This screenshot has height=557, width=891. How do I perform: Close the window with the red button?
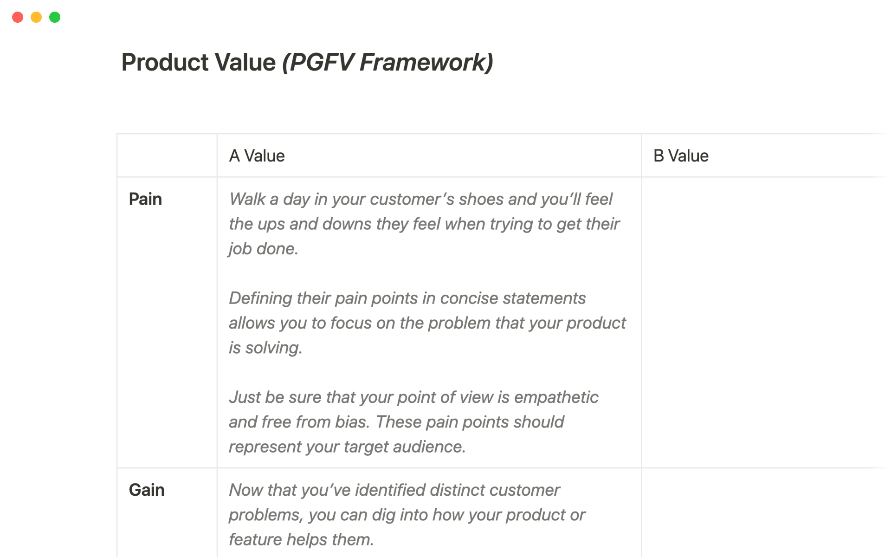[x=18, y=17]
